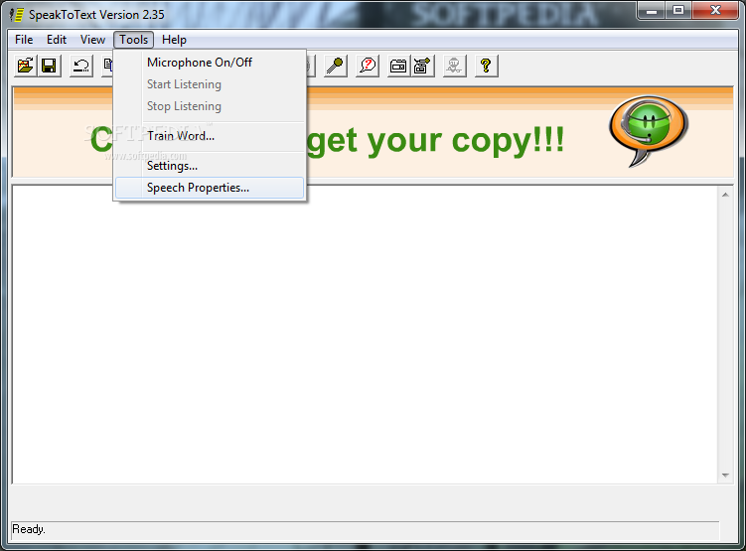Click the 'get your copy!!!' banner text
The image size is (746, 551).
[x=435, y=141]
